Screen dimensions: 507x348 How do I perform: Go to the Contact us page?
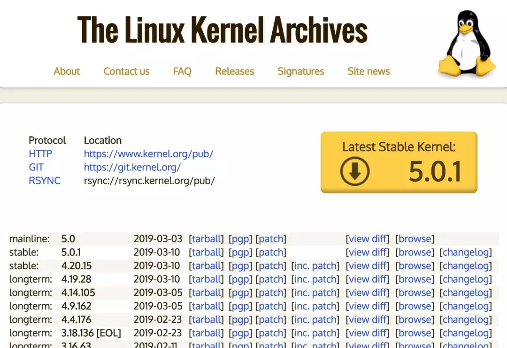point(126,71)
